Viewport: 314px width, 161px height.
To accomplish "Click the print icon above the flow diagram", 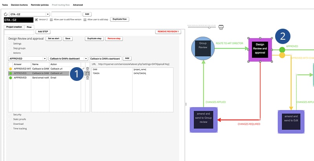I will coord(221,27).
